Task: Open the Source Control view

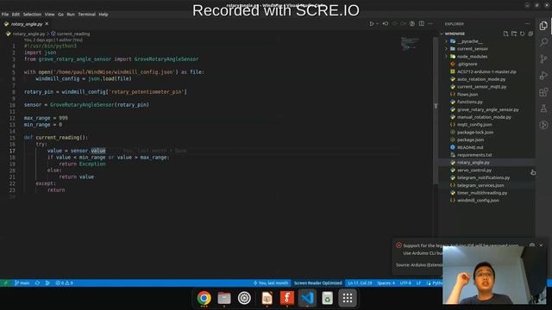Action: coord(543,59)
